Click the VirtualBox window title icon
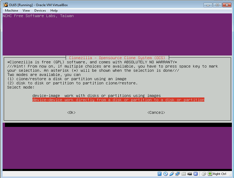 pos(6,5)
